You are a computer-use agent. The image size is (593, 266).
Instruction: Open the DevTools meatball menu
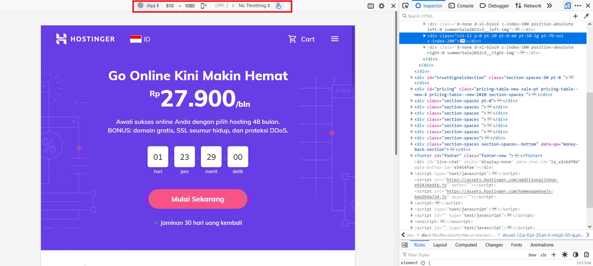[x=579, y=6]
